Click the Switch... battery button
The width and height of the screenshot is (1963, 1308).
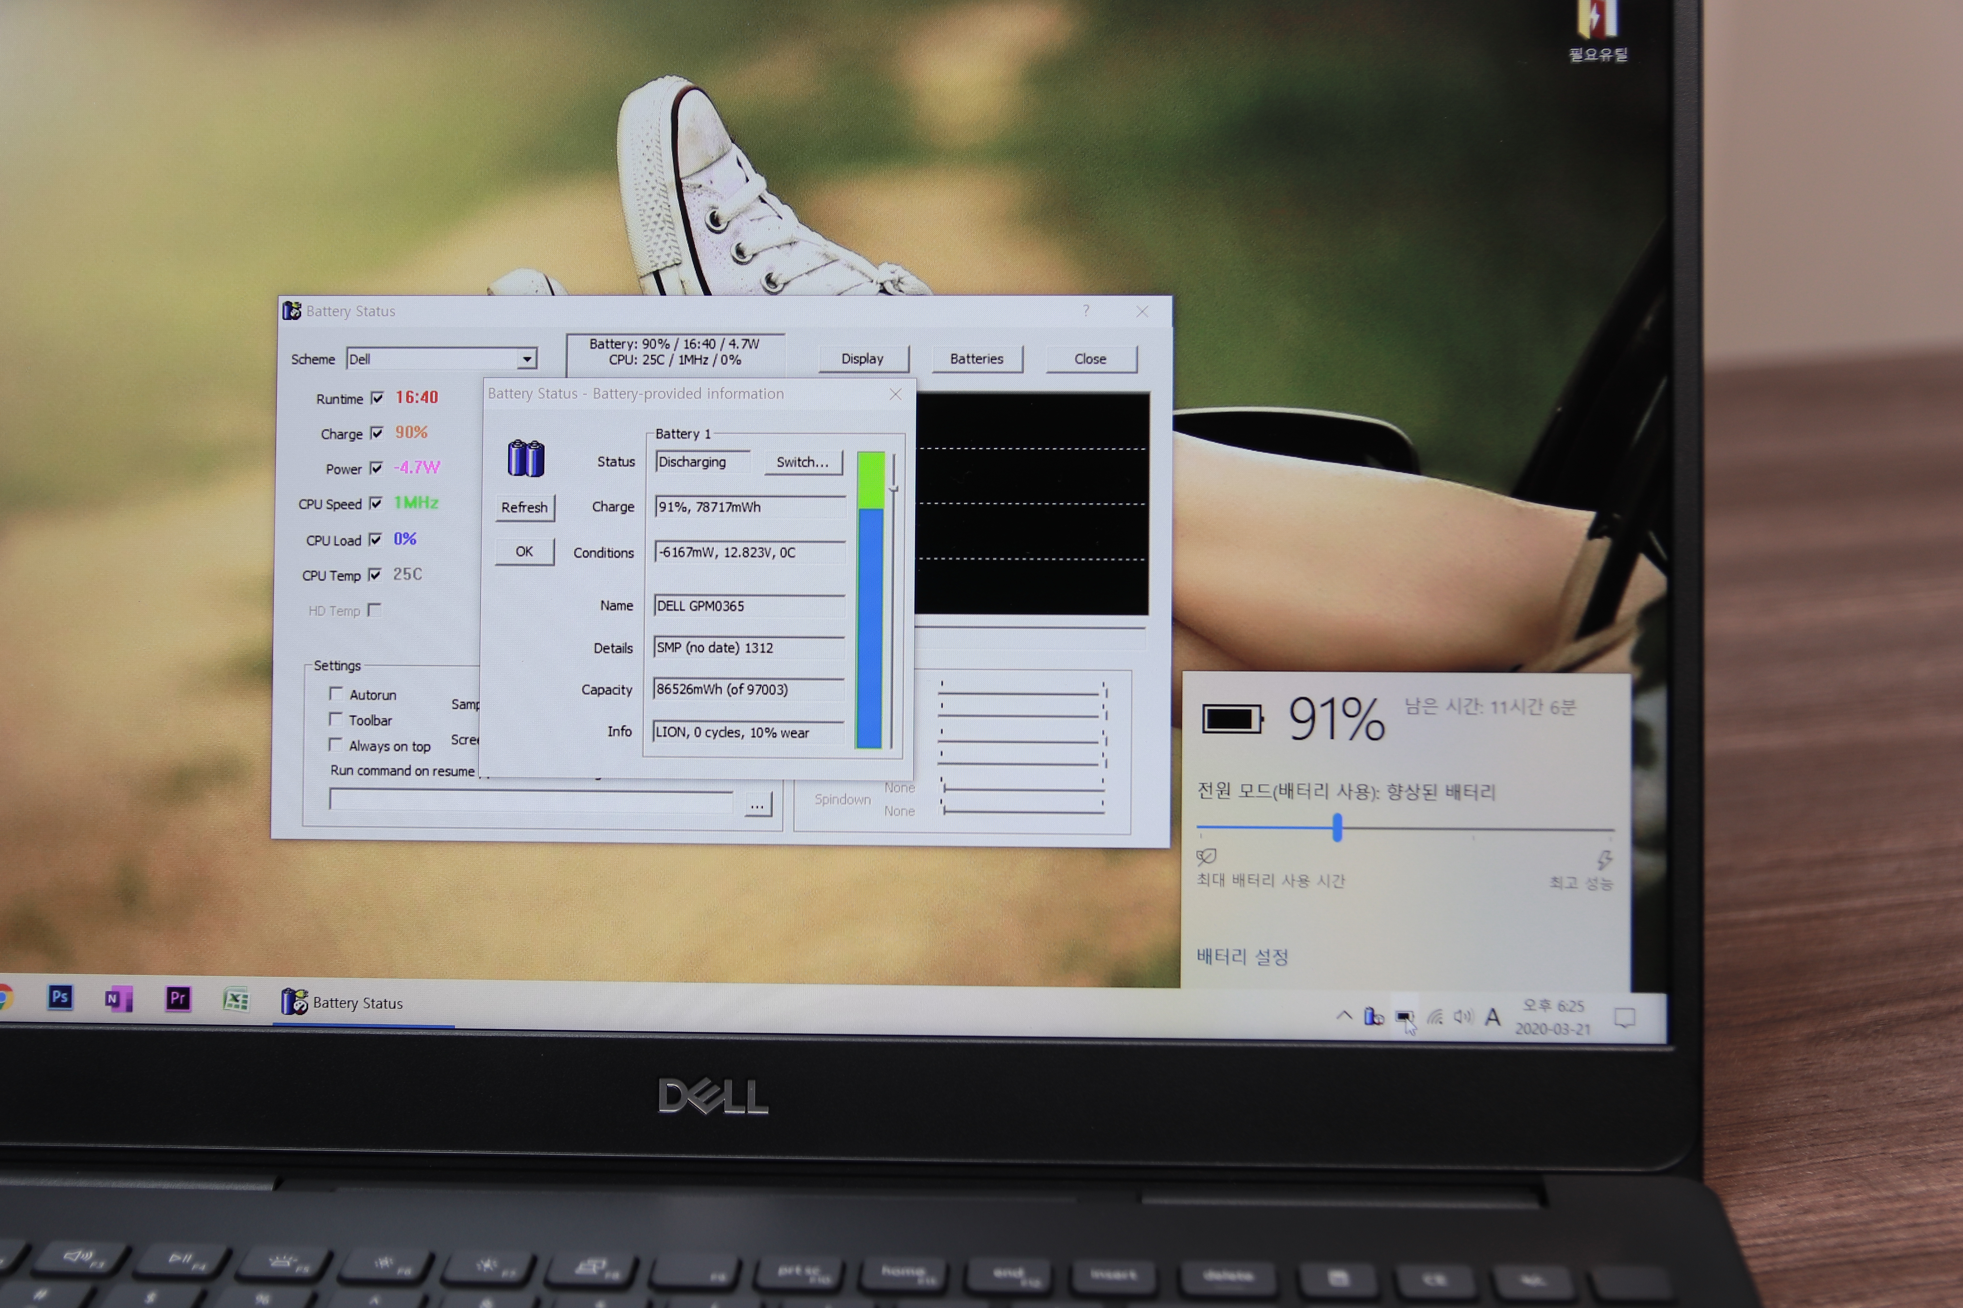(x=802, y=462)
